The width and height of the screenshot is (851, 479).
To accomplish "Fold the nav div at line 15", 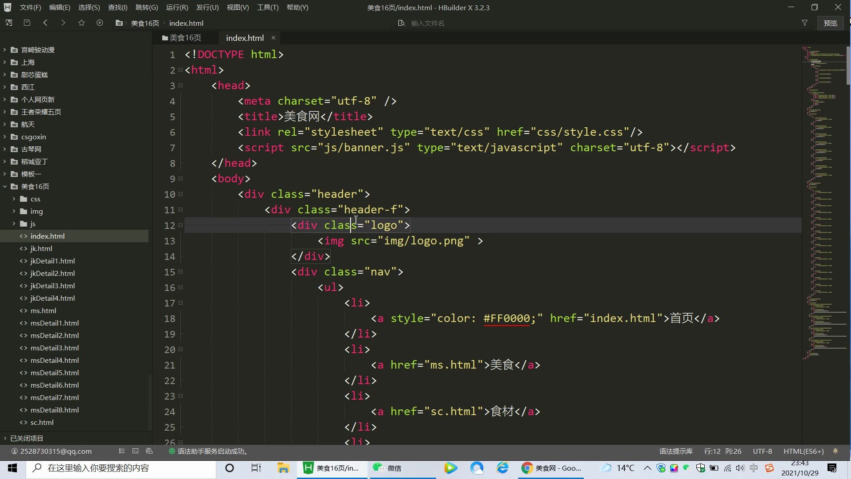I will coord(180,271).
